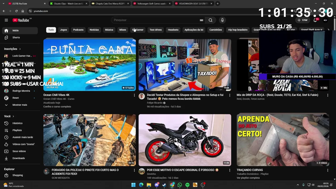Screen dimensions: 336x189
Task: Select the Mixes filter chip
Action: [123, 30]
